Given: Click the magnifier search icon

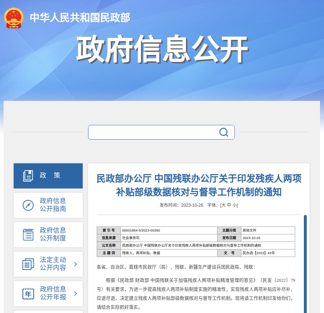Looking at the screenshot, I should point(224,132).
